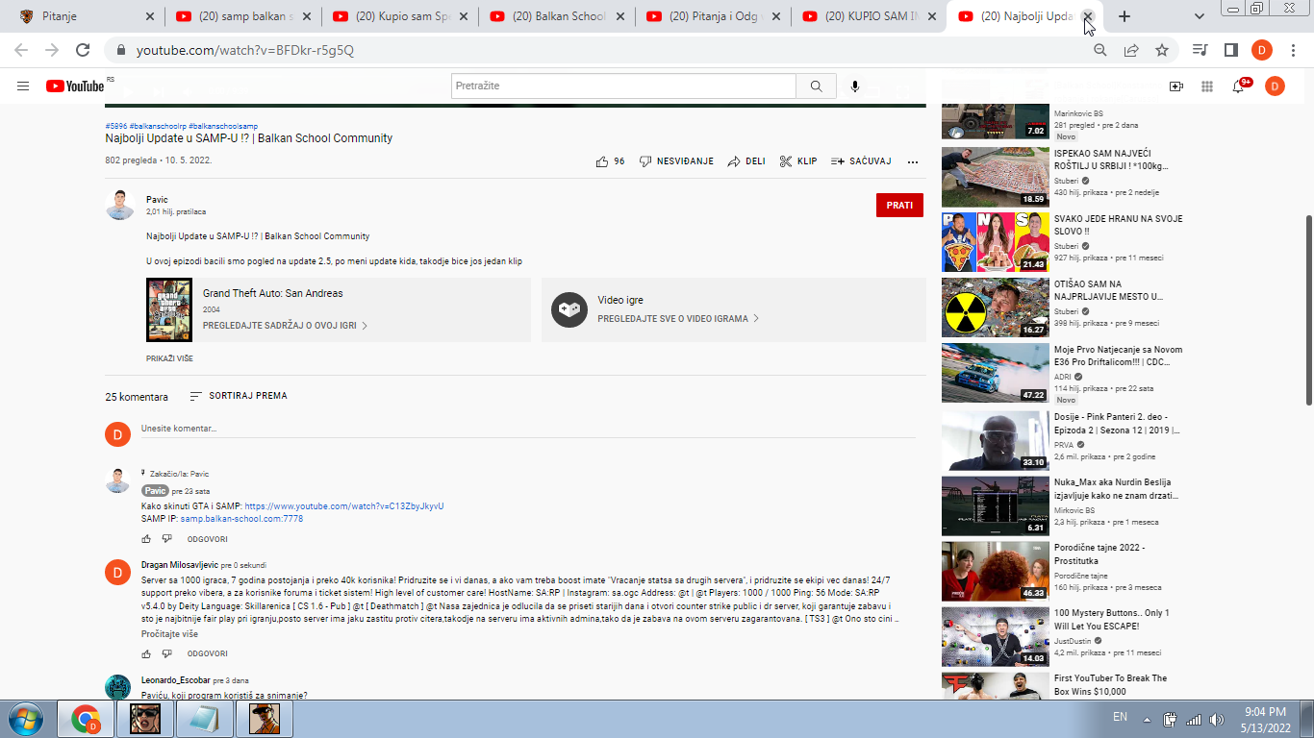Open SVAKO JEDE HRANU video thumbnail
Viewport: 1314px width, 738px height.
point(996,242)
